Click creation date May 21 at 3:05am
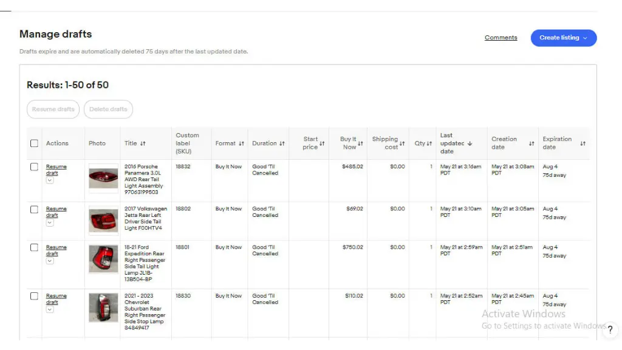The image size is (622, 350). [513, 212]
